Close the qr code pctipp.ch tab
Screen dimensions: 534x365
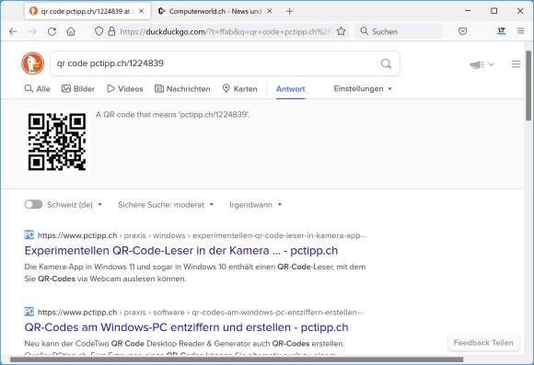(x=142, y=11)
